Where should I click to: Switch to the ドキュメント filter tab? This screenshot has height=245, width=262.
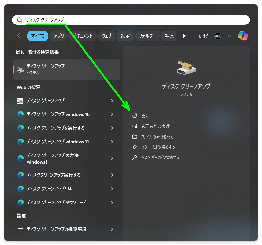pyautogui.click(x=83, y=36)
